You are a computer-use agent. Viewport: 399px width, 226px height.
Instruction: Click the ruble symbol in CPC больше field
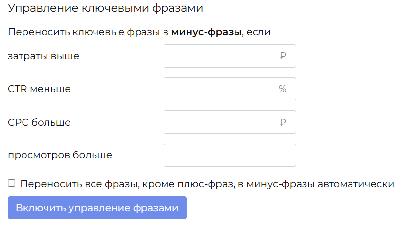click(x=282, y=122)
